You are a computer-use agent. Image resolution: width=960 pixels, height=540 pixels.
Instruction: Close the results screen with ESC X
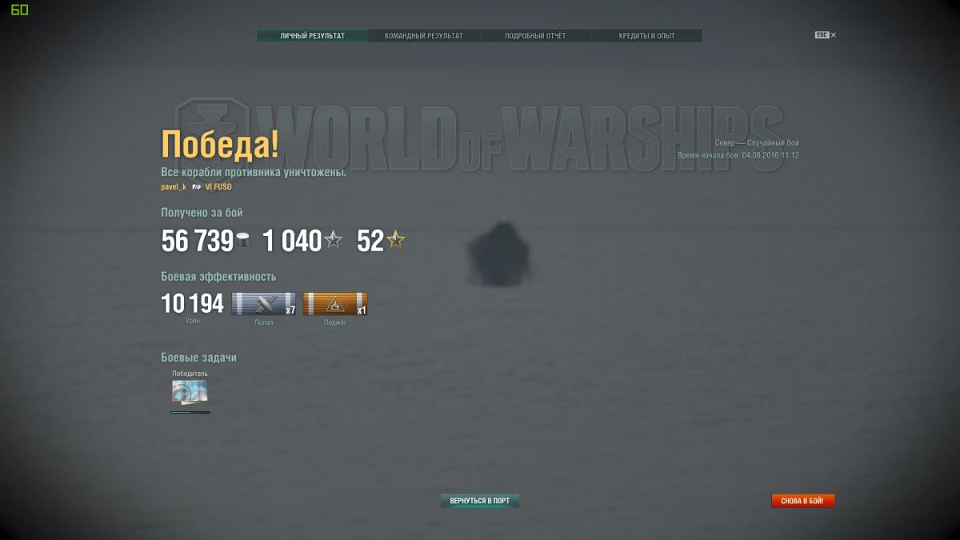[x=826, y=35]
